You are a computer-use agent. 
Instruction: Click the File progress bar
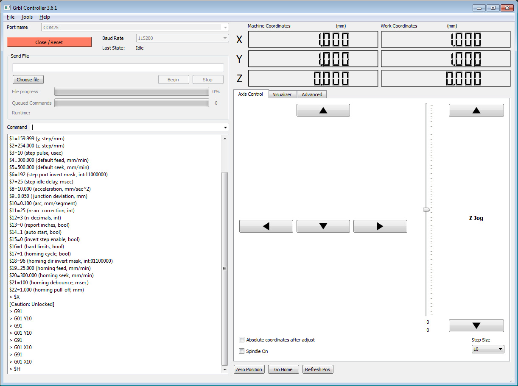click(132, 92)
